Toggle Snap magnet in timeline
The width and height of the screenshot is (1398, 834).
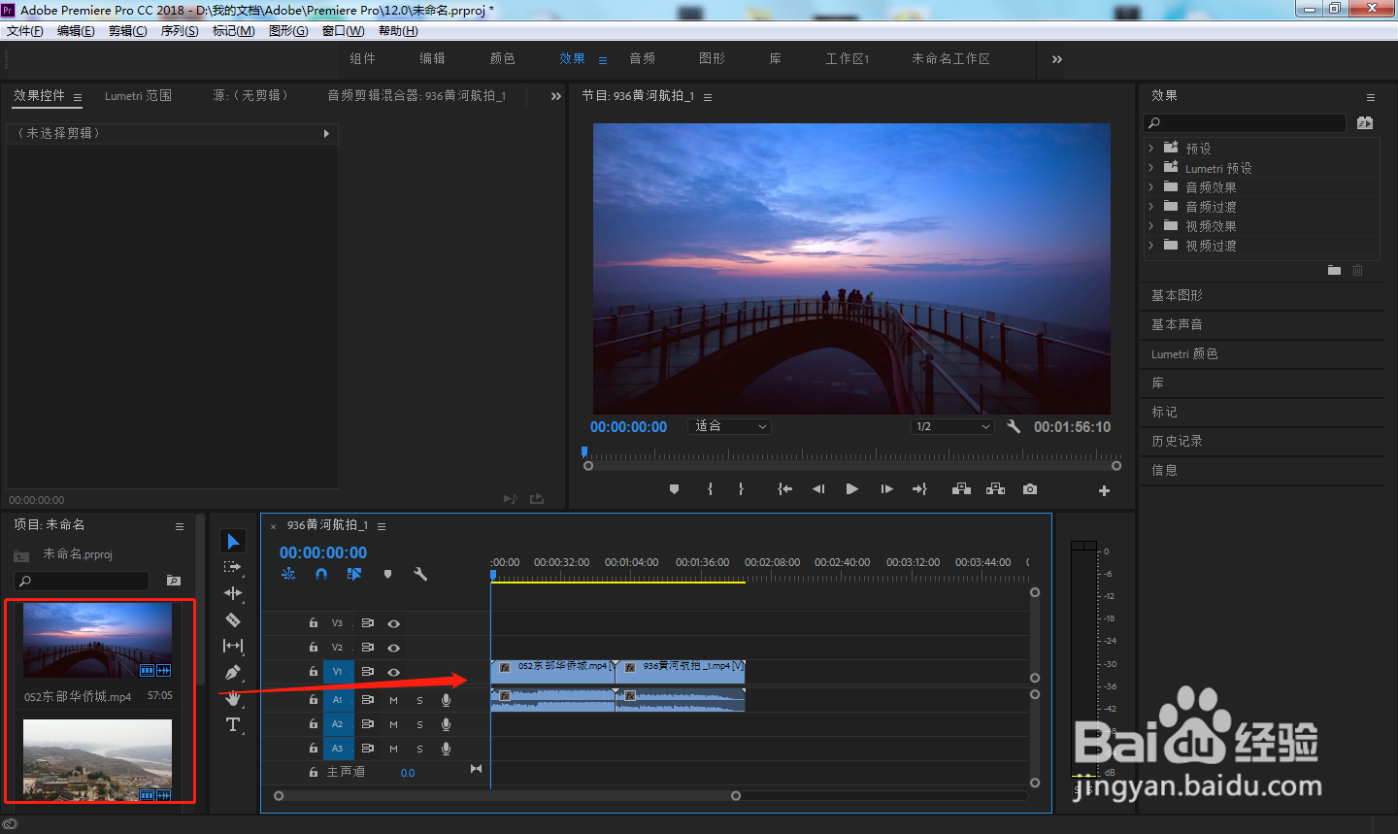(321, 574)
